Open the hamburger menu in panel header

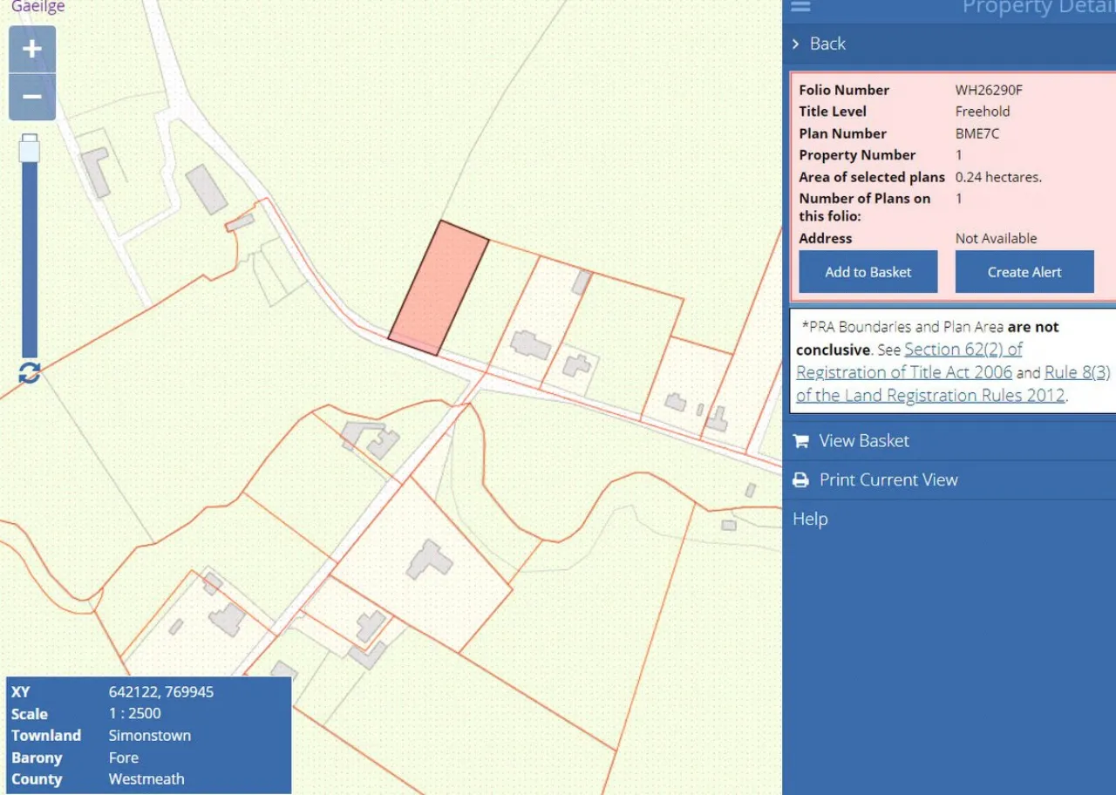[x=800, y=7]
